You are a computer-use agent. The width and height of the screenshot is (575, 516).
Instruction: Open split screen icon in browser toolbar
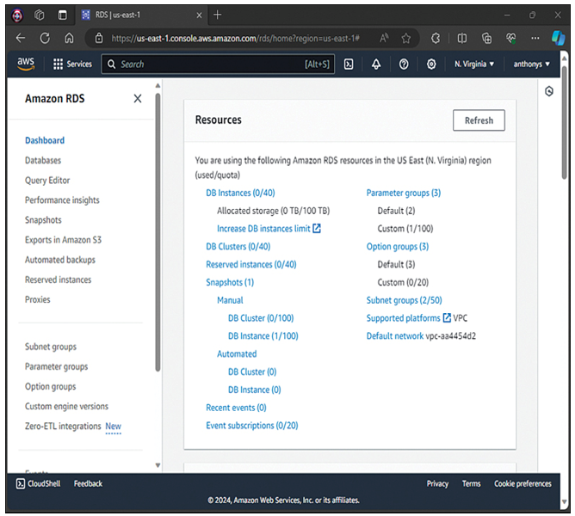[x=462, y=38]
